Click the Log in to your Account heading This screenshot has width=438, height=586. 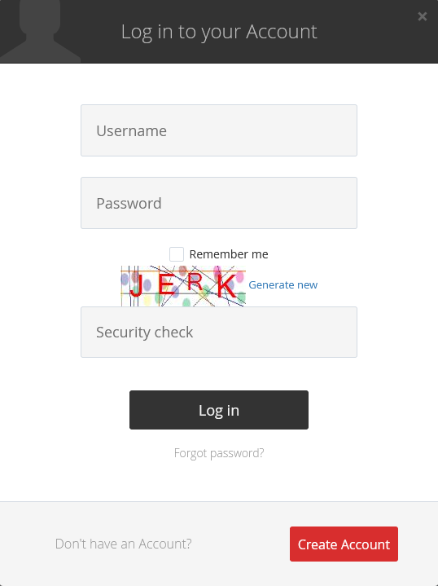pyautogui.click(x=219, y=32)
